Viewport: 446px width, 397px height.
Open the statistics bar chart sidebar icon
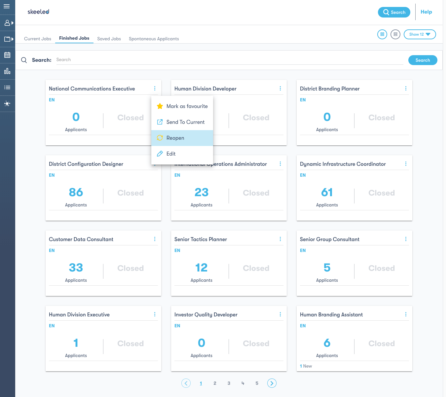click(x=7, y=71)
